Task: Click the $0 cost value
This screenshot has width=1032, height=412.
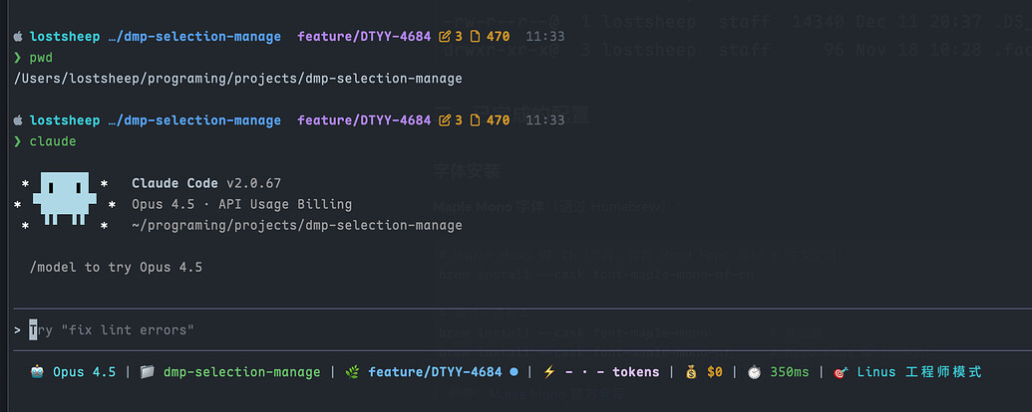Action: point(715,372)
